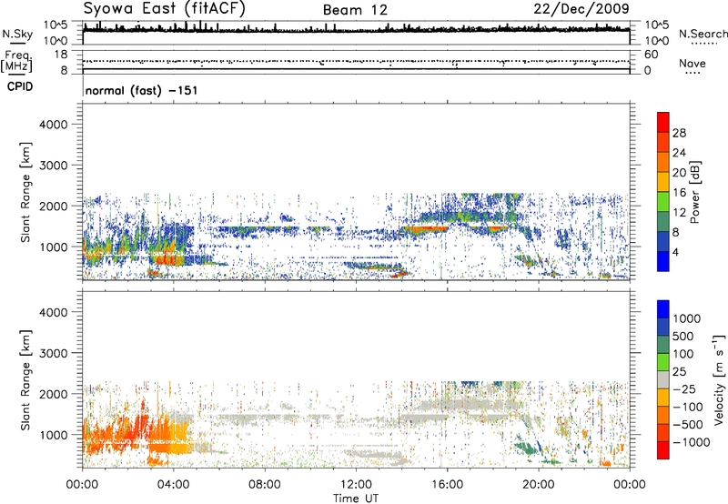Pick the bright blue bottom power swatch
Screen dimensions: 728x504
[x=663, y=261]
